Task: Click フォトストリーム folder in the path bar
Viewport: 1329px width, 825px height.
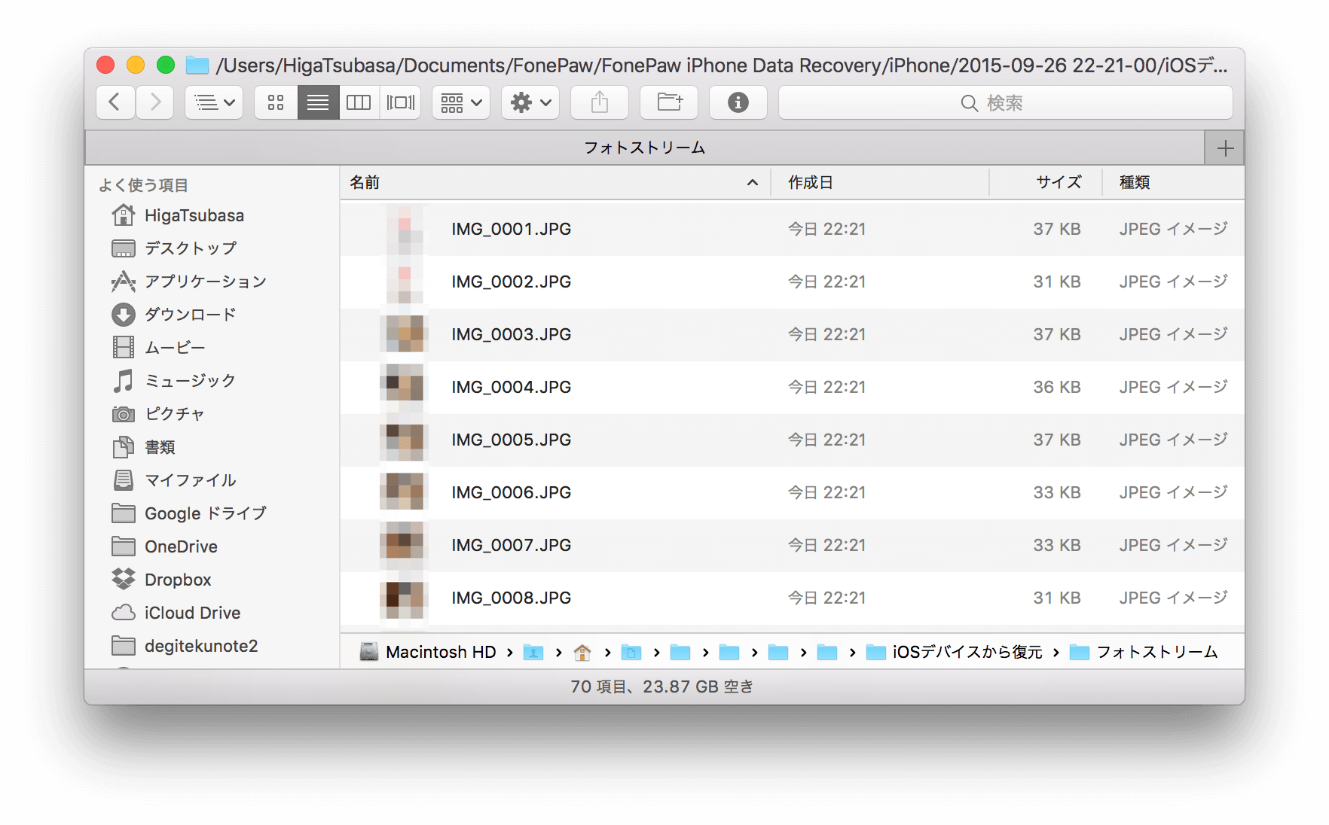Action: (x=1144, y=652)
